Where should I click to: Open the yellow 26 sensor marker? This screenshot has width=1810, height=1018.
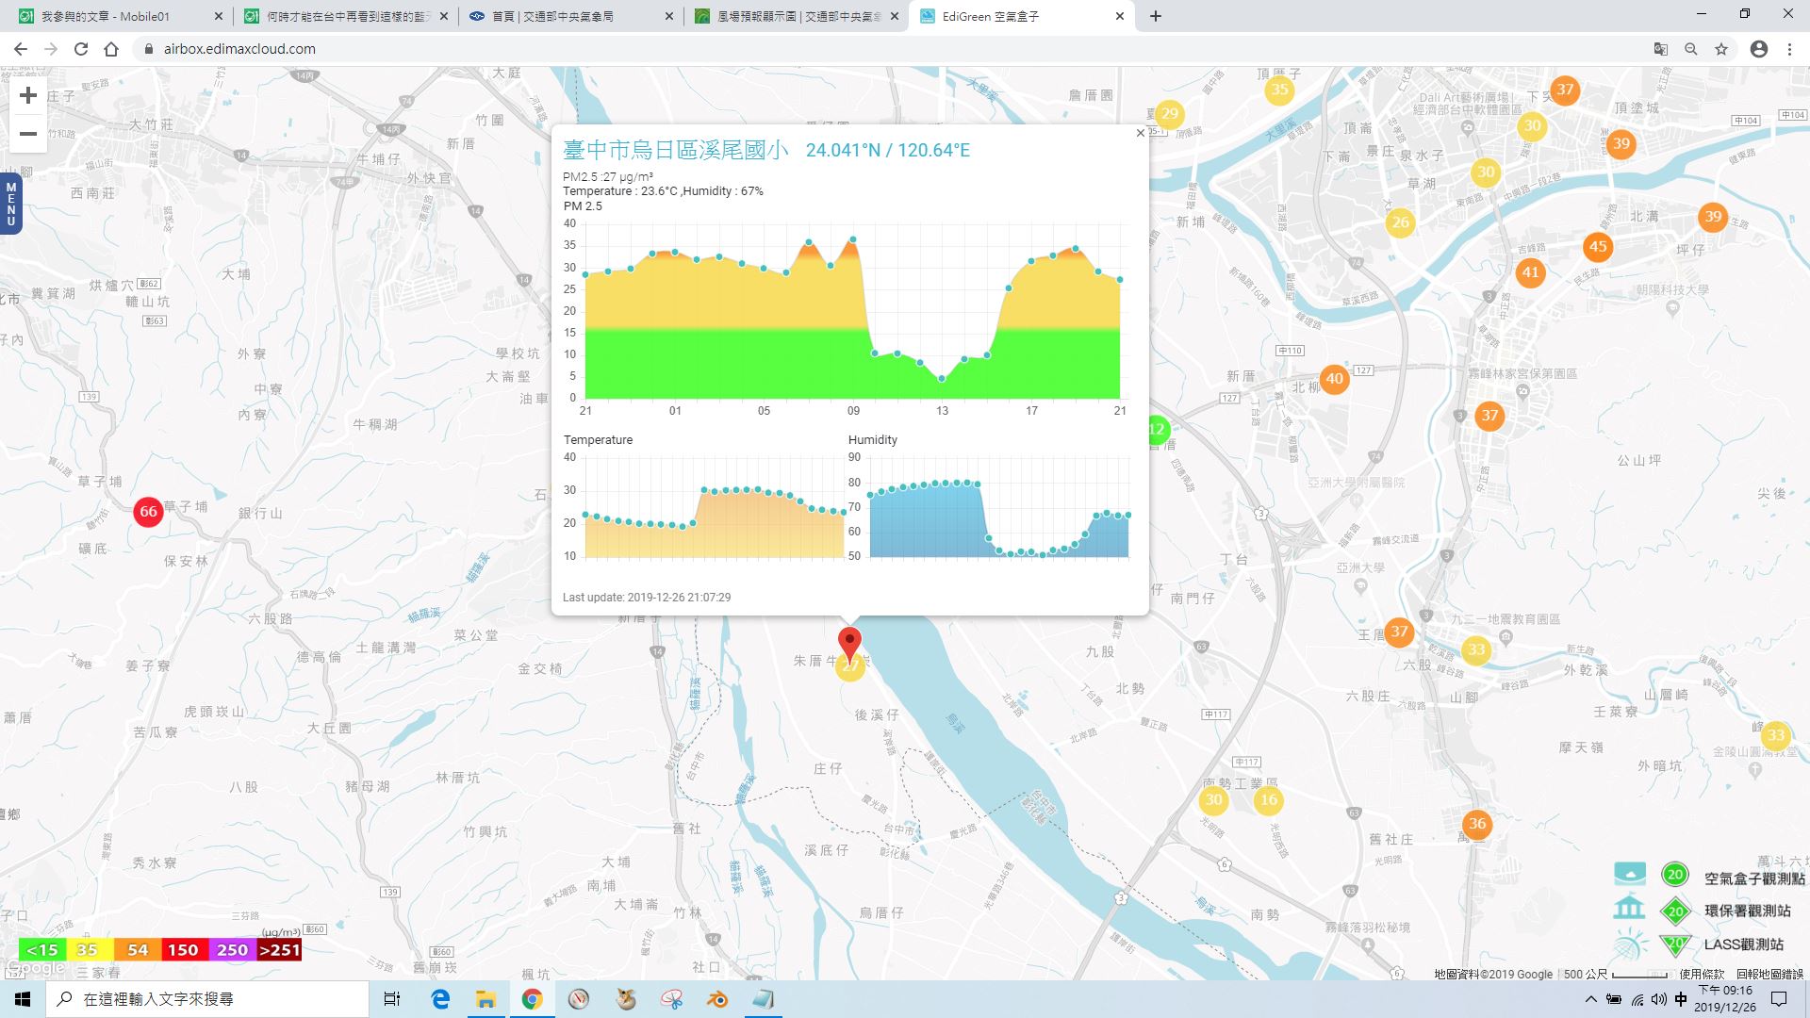click(x=1401, y=222)
